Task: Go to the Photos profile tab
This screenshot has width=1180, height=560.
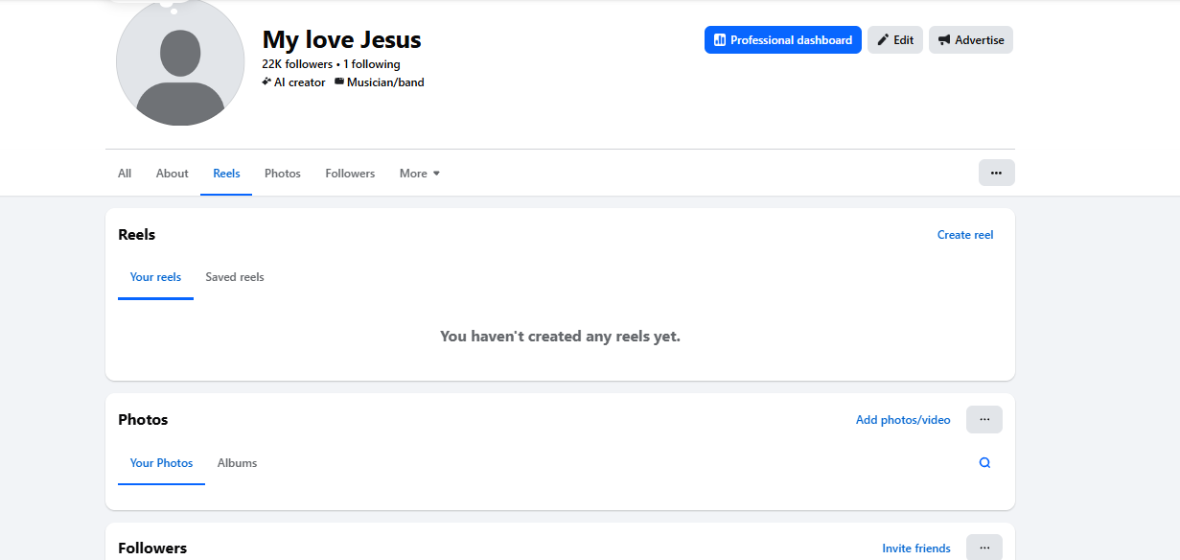Action: (283, 174)
